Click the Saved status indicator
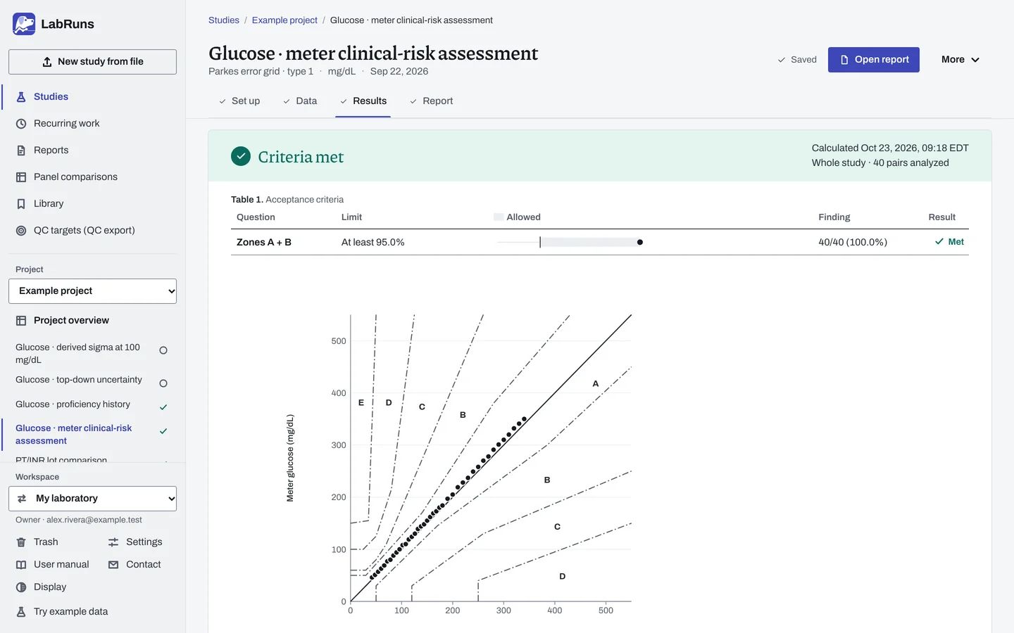Screen dimensions: 1014x633 [x=797, y=60]
